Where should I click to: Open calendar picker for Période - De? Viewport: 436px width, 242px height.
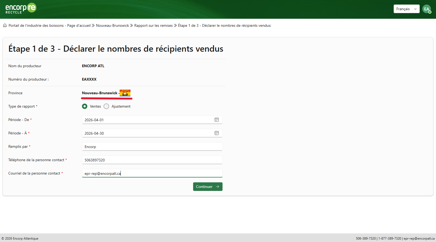point(217,120)
